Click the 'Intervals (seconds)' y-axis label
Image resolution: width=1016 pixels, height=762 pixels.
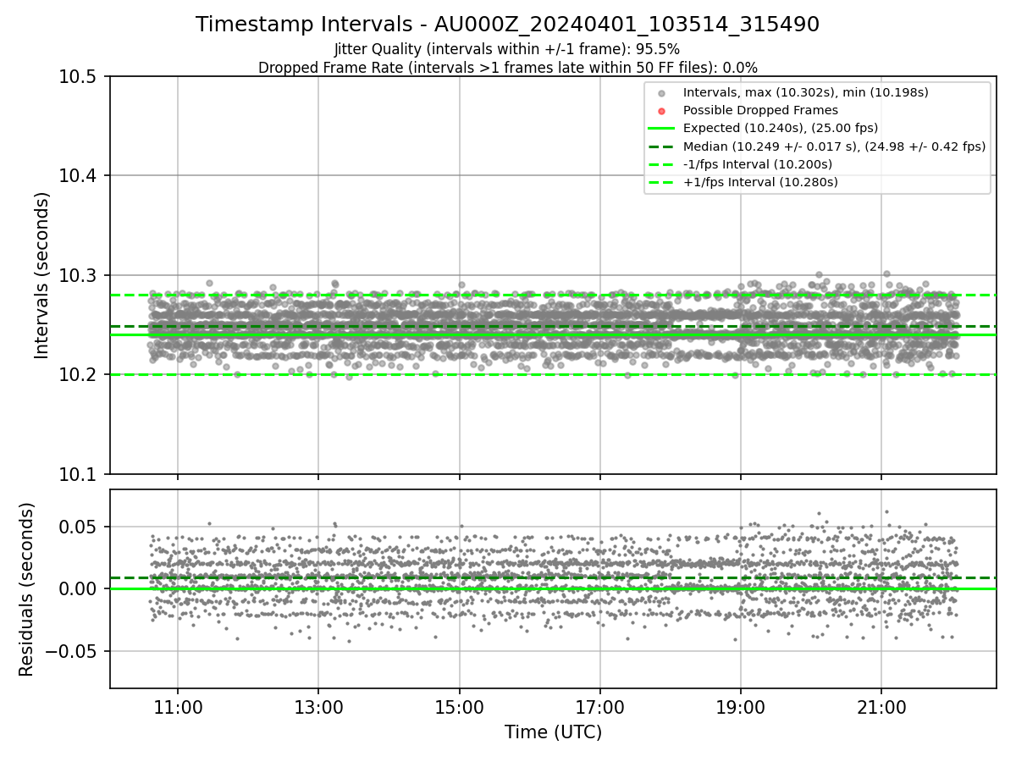(42, 275)
